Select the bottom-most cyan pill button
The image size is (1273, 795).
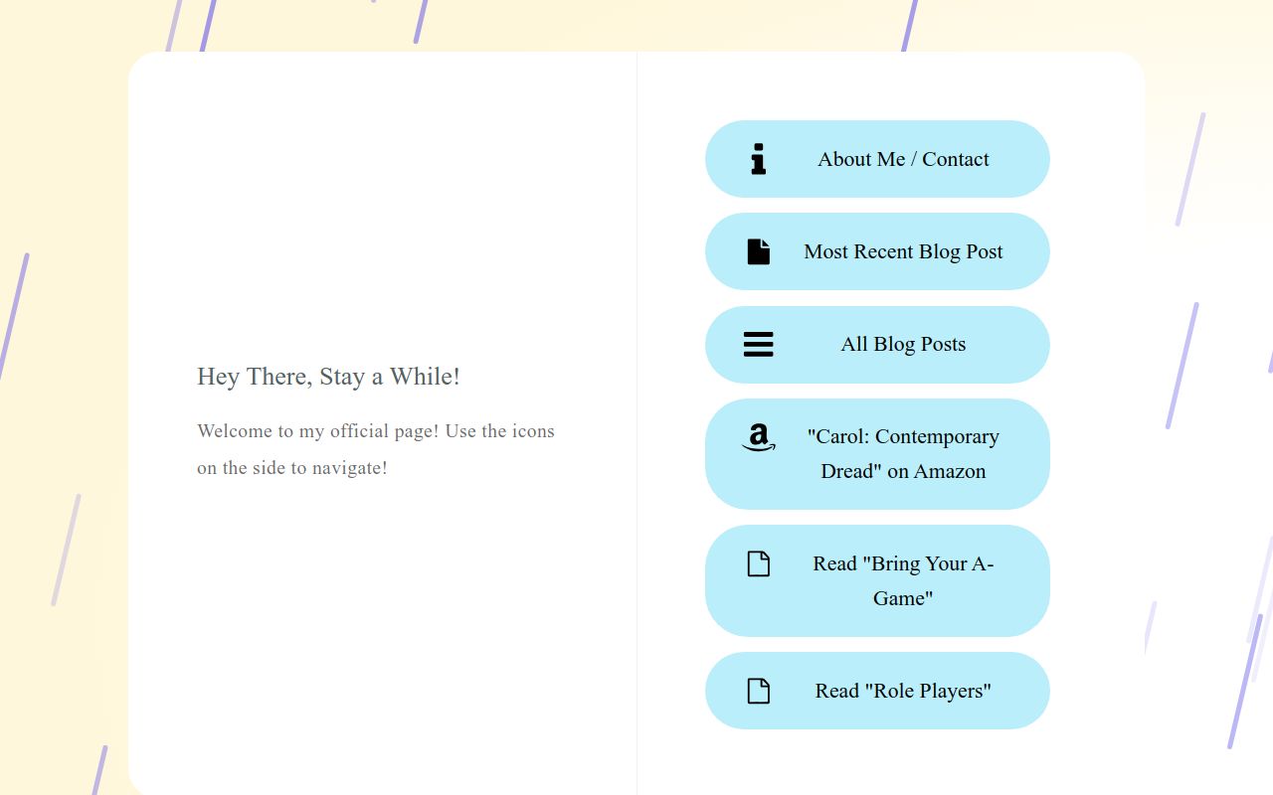(877, 691)
